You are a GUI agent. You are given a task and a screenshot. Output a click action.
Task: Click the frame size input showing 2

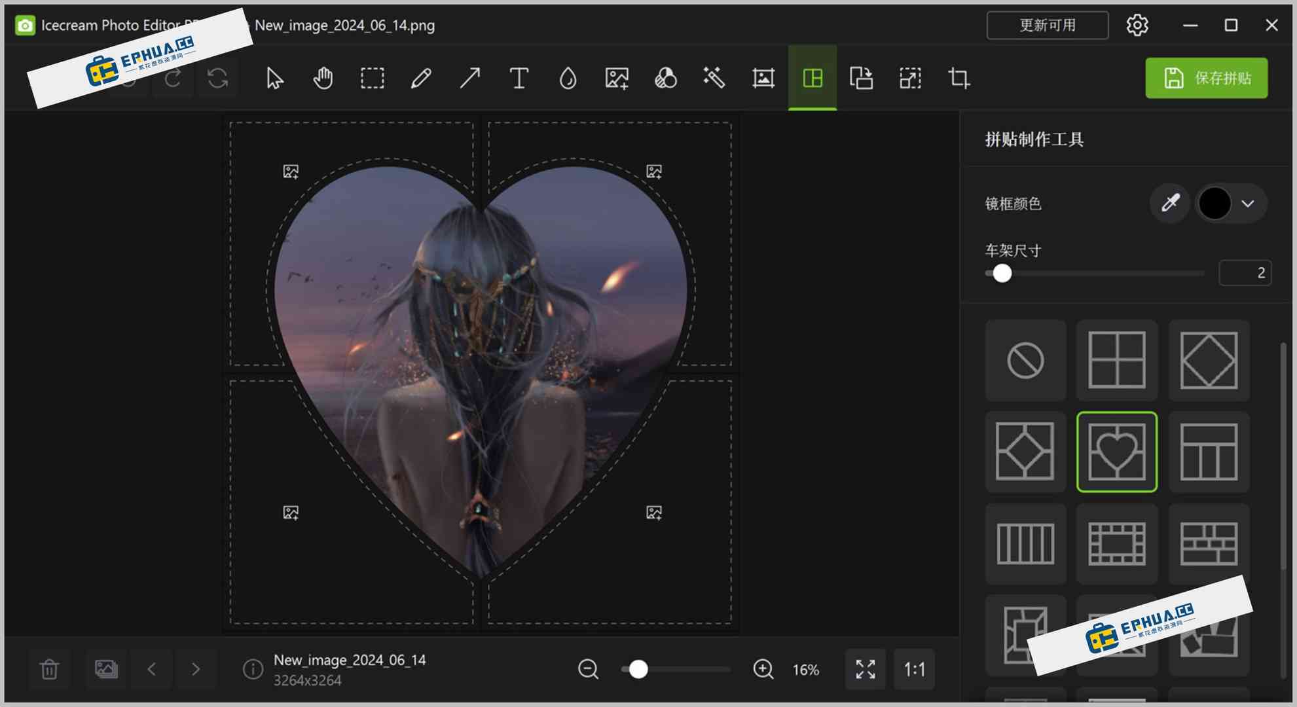(x=1245, y=272)
